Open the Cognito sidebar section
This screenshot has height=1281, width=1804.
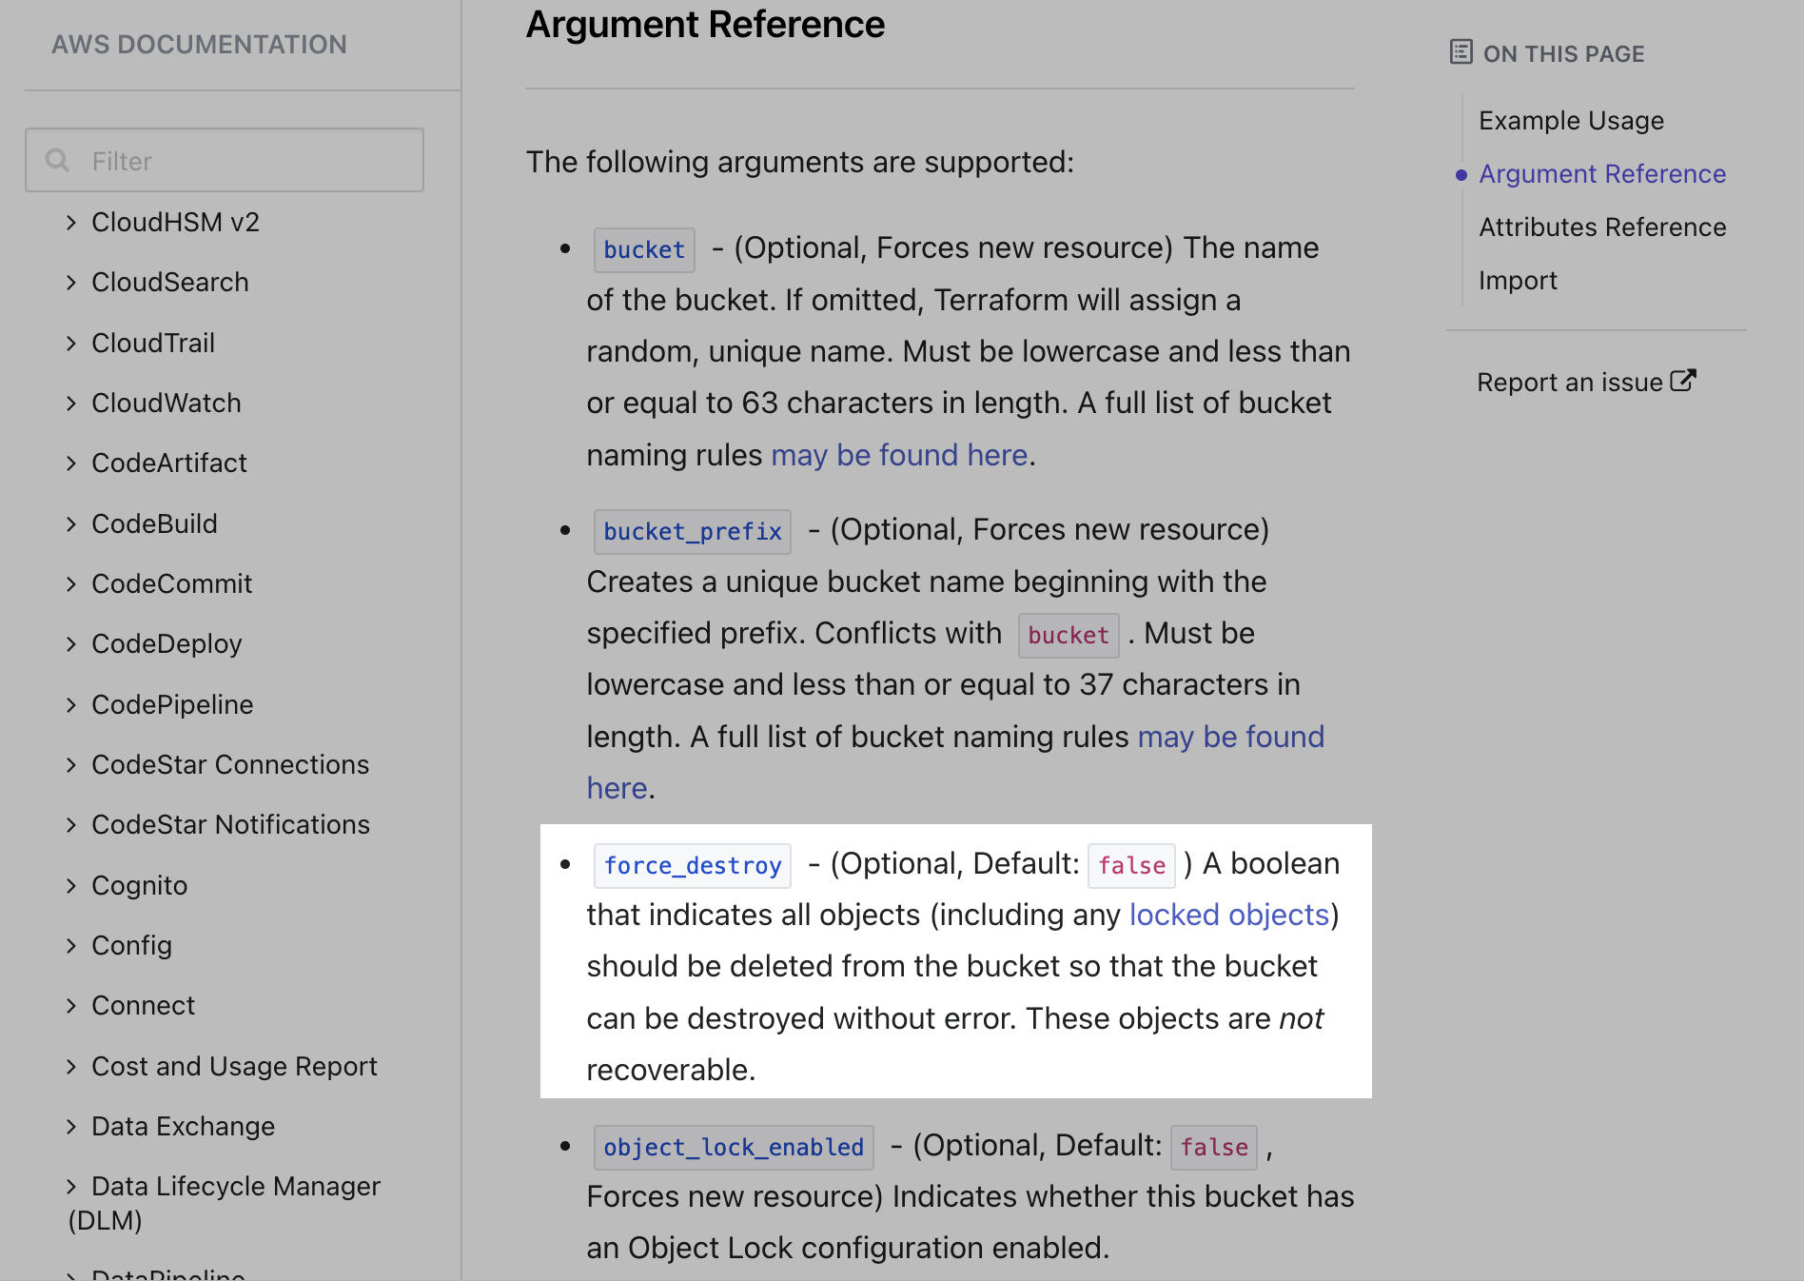click(139, 886)
